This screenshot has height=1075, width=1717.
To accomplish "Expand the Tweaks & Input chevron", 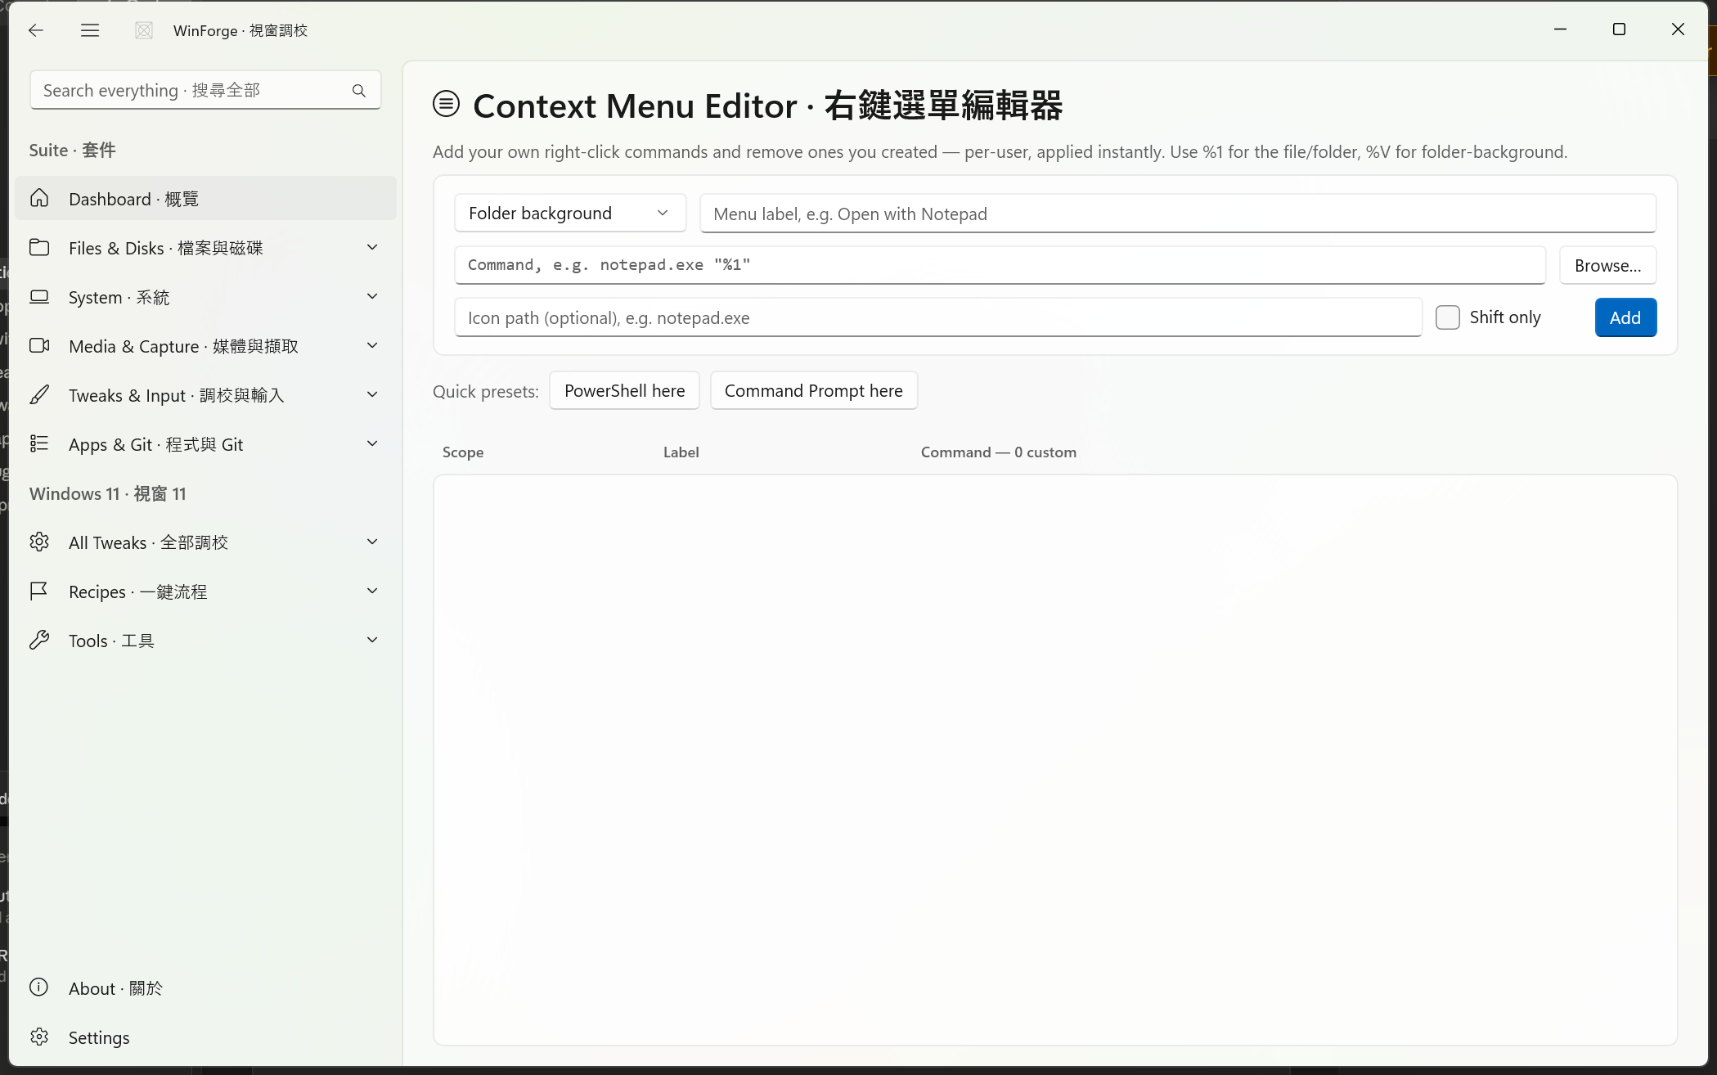I will (372, 394).
